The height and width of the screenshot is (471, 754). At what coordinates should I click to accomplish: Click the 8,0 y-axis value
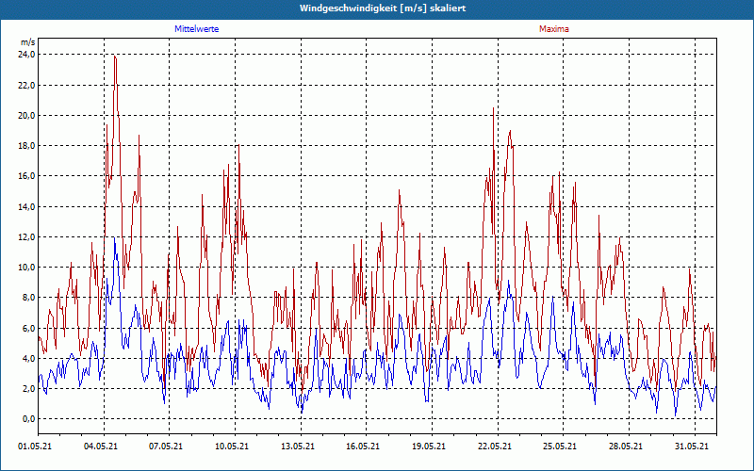point(28,298)
